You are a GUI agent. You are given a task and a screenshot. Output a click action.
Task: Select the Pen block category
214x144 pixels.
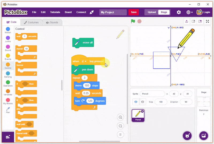(x=8, y=110)
